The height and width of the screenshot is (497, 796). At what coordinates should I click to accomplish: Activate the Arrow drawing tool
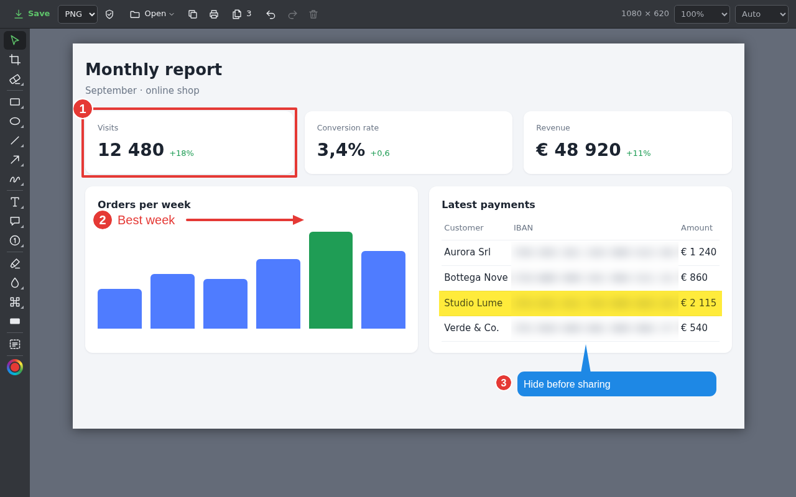click(15, 160)
